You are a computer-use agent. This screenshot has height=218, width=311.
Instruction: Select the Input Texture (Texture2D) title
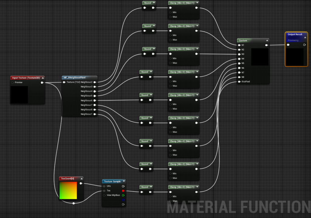click(x=26, y=78)
